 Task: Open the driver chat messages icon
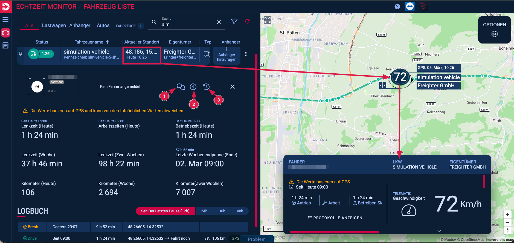click(181, 87)
